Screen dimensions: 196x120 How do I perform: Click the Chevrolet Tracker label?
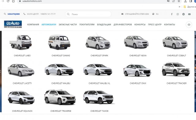176,83
